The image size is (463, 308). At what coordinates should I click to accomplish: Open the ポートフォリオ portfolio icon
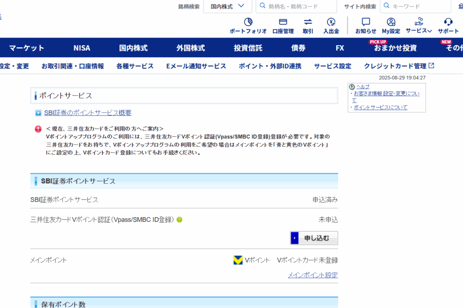(248, 22)
